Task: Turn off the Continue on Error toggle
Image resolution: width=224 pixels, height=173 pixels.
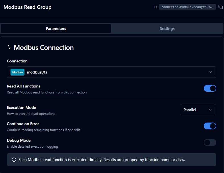Action: 210,126
